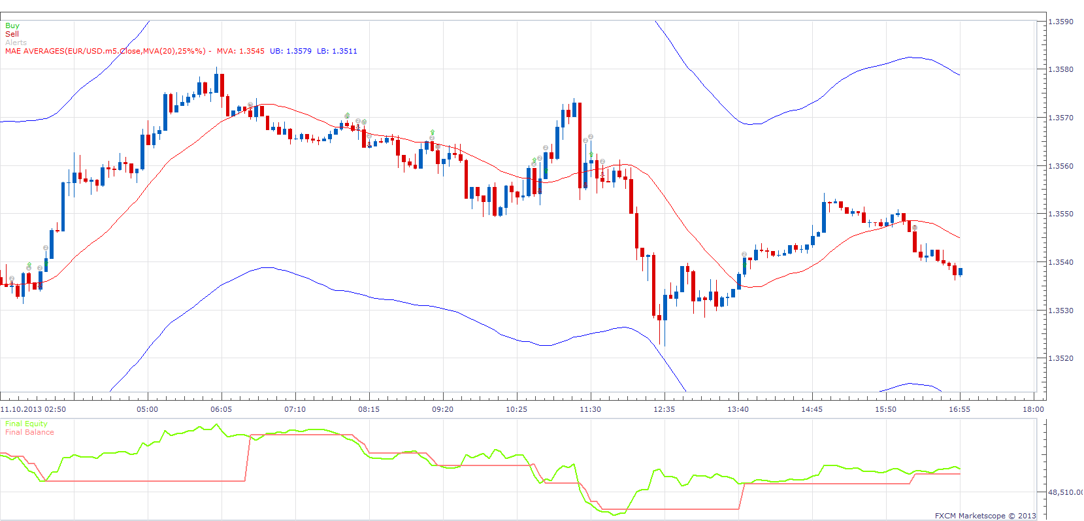Click the 07:10 time axis label

coord(295,409)
